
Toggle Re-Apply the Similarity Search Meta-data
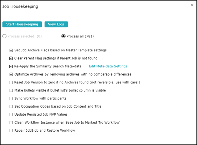[12, 66]
